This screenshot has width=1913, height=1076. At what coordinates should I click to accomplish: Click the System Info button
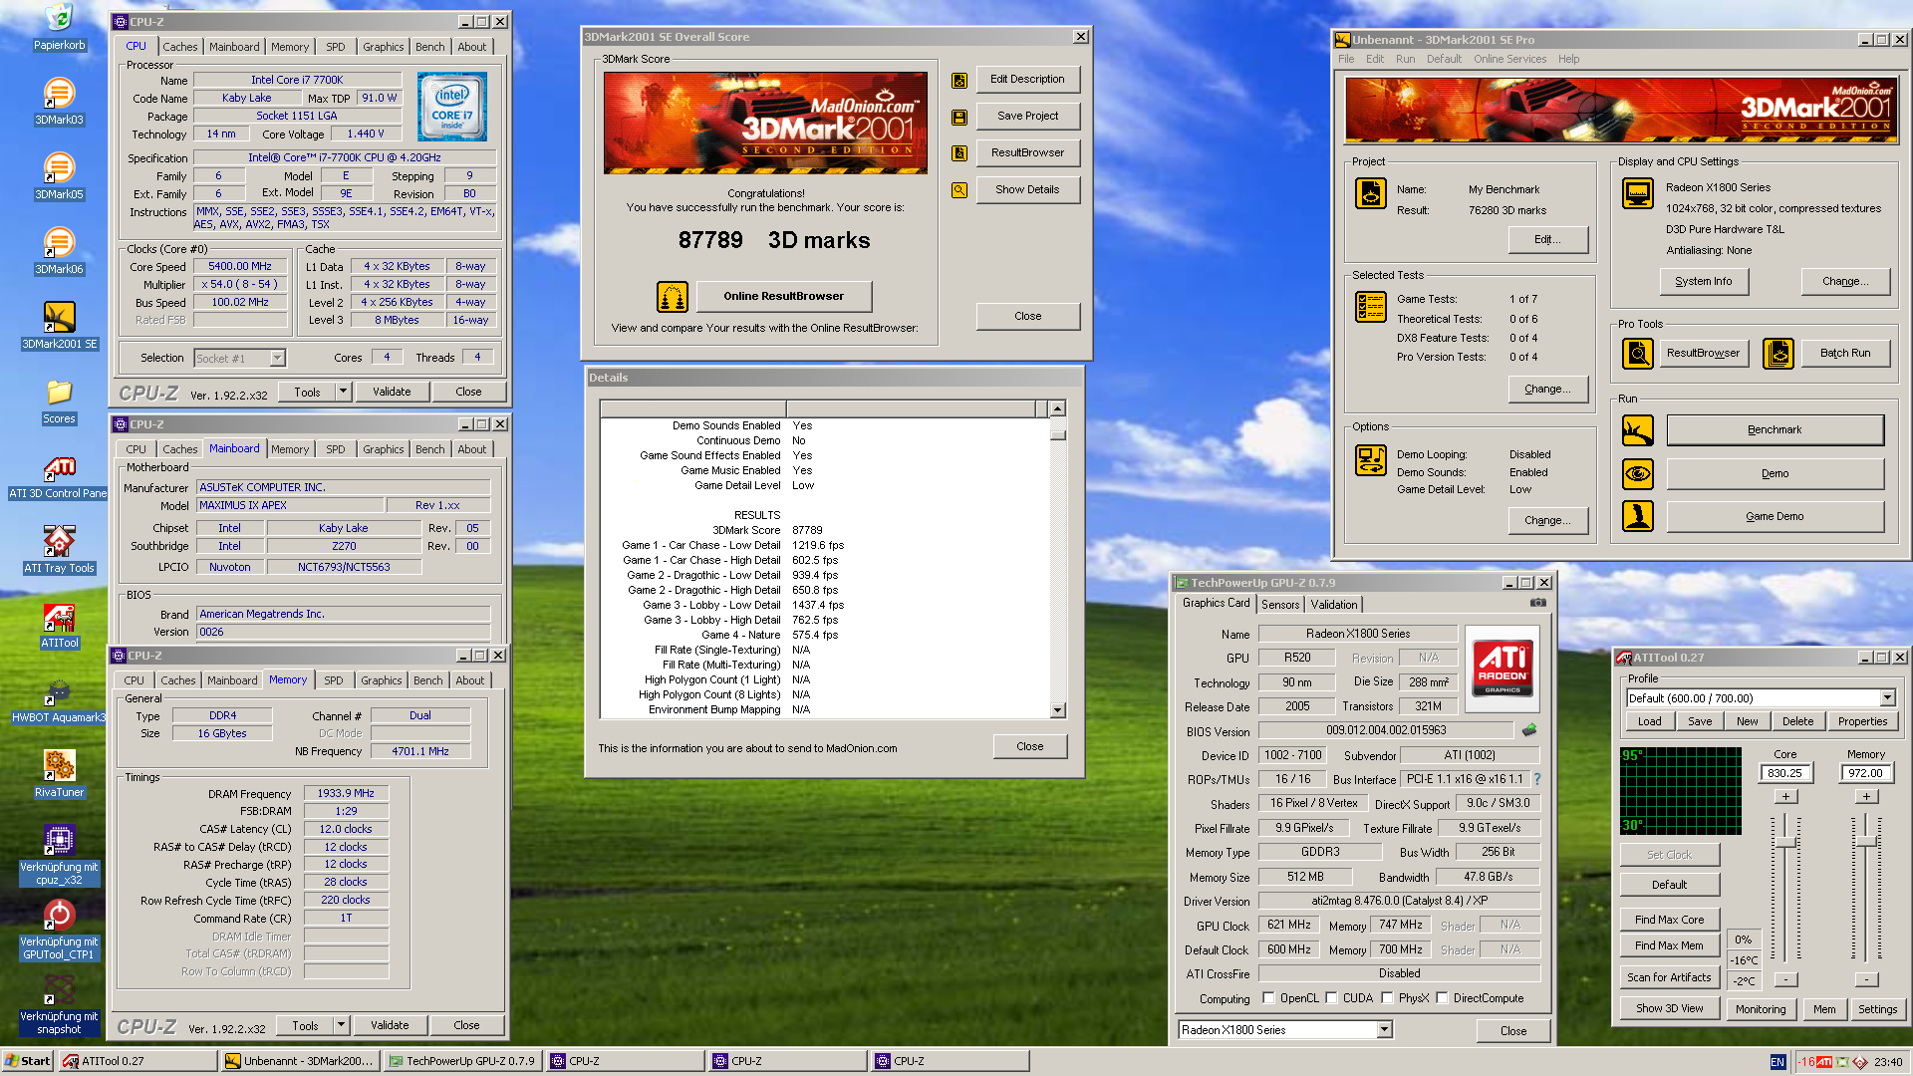pos(1704,282)
